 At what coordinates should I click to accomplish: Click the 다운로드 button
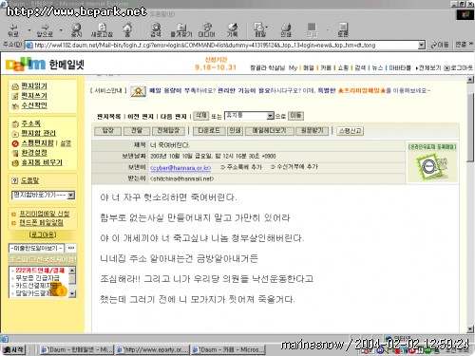209,131
